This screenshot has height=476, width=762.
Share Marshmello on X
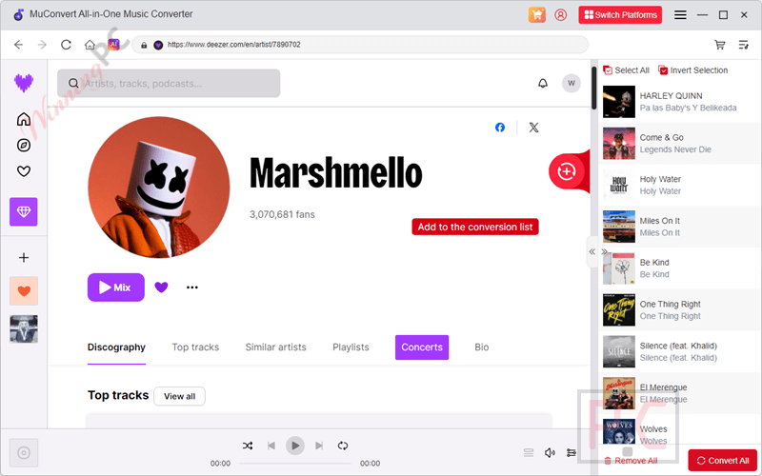pos(533,128)
